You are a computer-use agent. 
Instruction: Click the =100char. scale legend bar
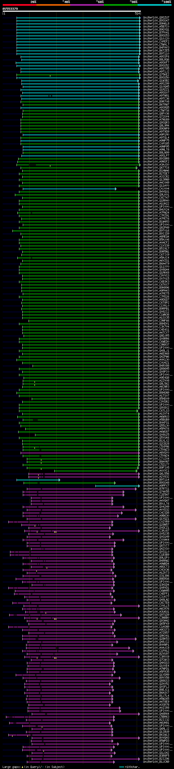point(121,767)
